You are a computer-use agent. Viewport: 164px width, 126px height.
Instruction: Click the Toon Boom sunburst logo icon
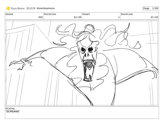(8, 8)
